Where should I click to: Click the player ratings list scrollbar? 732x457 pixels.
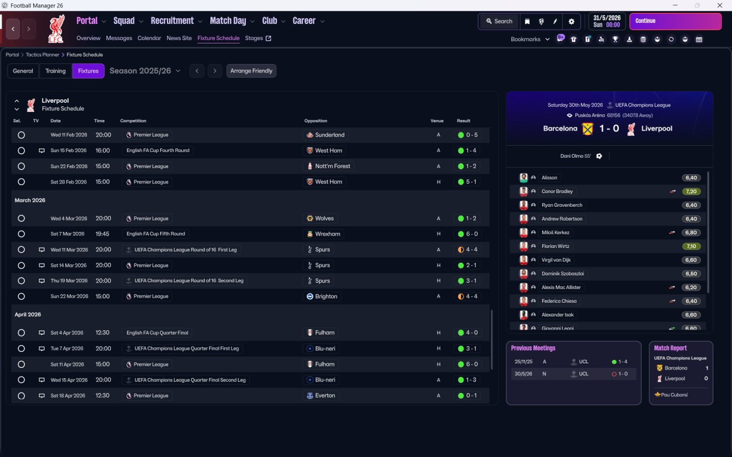(x=708, y=231)
